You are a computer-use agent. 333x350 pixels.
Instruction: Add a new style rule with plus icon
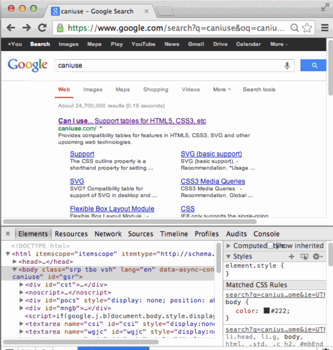pyautogui.click(x=291, y=256)
